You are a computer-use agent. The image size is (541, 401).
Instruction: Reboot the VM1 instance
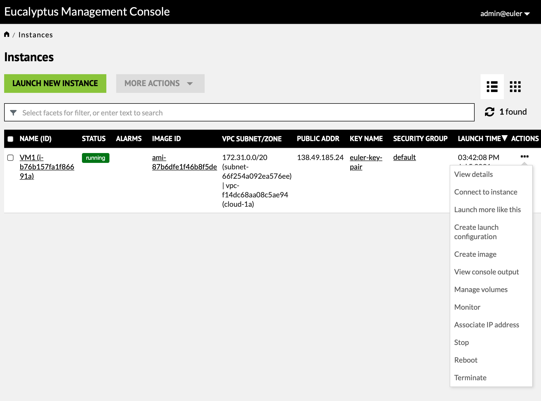[x=466, y=360]
